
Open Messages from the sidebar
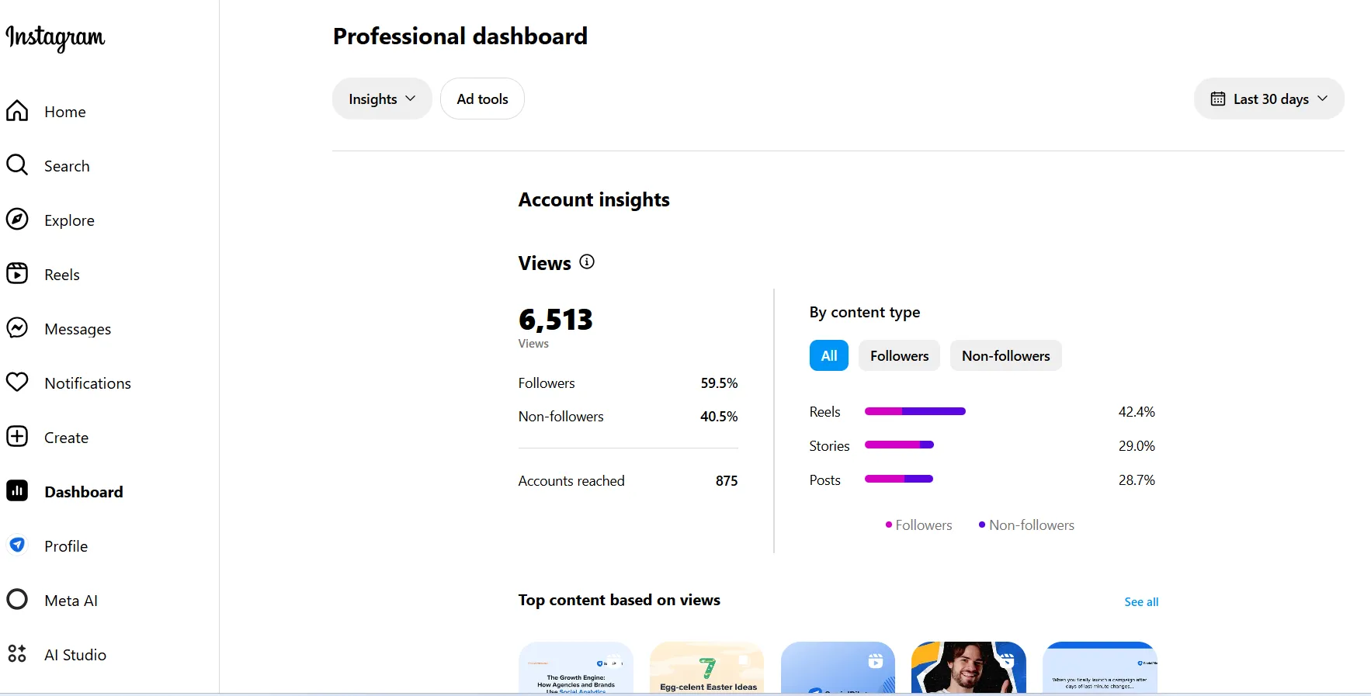[x=78, y=329]
